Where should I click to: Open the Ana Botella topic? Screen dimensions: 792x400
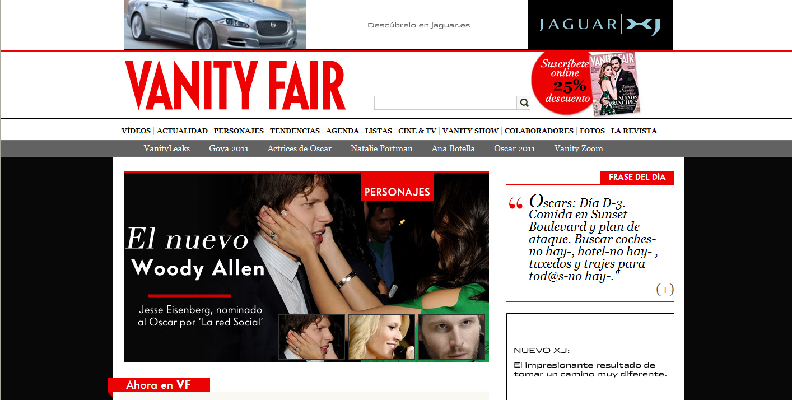pyautogui.click(x=453, y=148)
